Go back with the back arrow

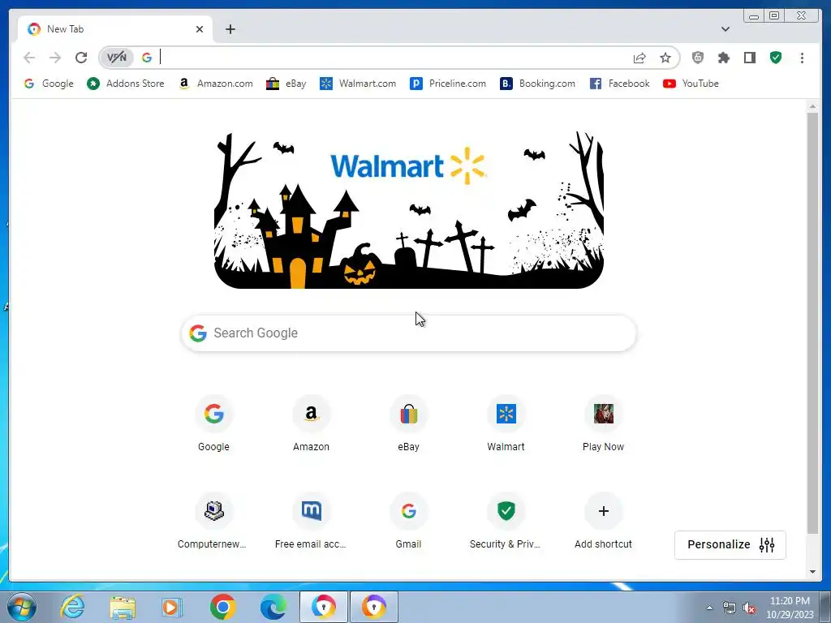pyautogui.click(x=29, y=58)
